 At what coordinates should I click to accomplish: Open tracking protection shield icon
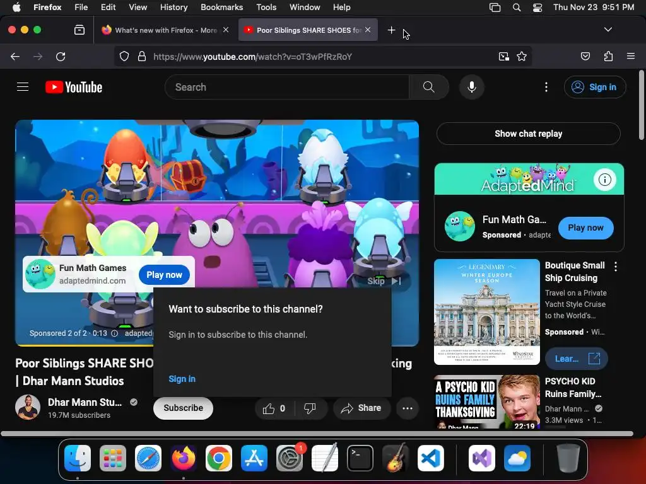click(124, 56)
